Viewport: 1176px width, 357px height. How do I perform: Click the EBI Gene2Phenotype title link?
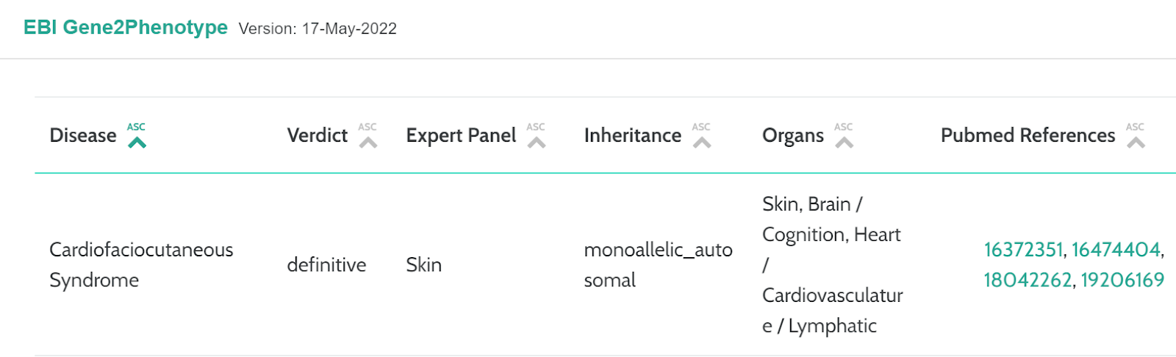[126, 27]
